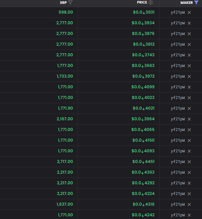Open maker yf2TpW in the 598.00 row
Image resolution: width=202 pixels, height=219 pixels.
click(x=178, y=12)
